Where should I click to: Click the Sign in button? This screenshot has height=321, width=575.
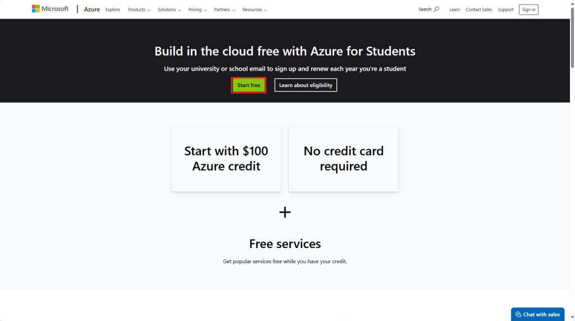(528, 10)
